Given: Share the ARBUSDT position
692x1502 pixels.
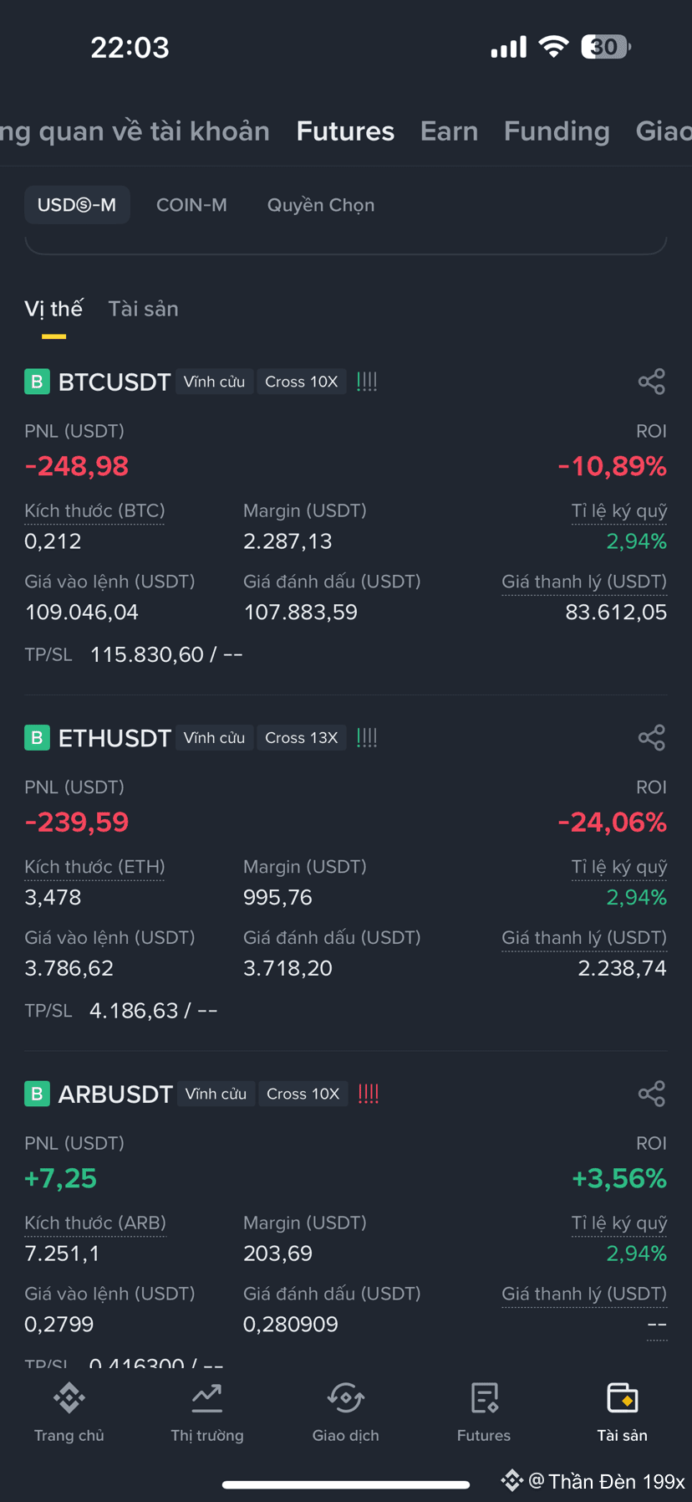Looking at the screenshot, I should 651,1094.
